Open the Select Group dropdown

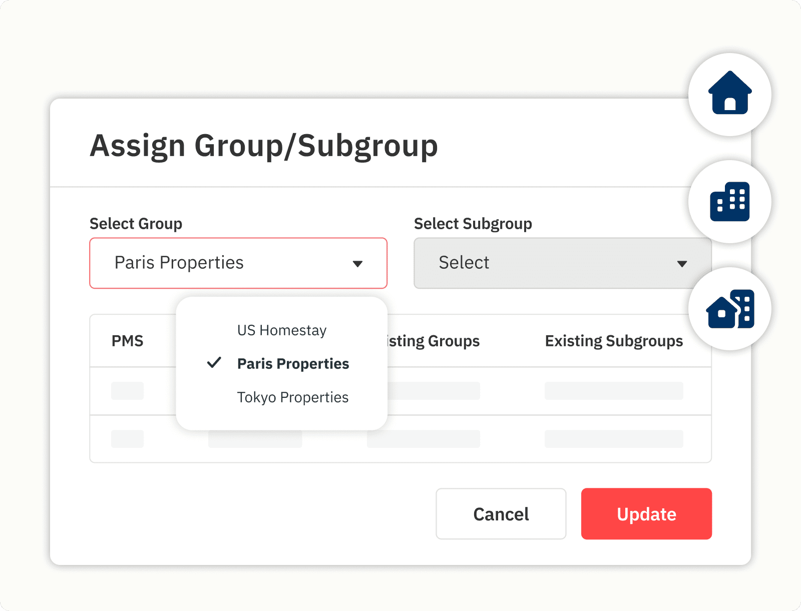238,263
